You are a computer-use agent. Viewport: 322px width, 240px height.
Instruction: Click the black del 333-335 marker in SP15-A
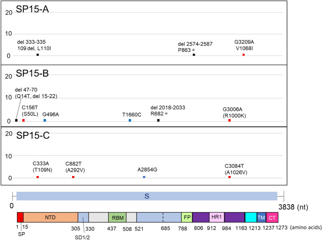pyautogui.click(x=38, y=55)
